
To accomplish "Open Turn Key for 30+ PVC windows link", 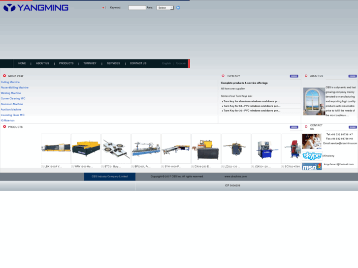I will click(252, 111).
